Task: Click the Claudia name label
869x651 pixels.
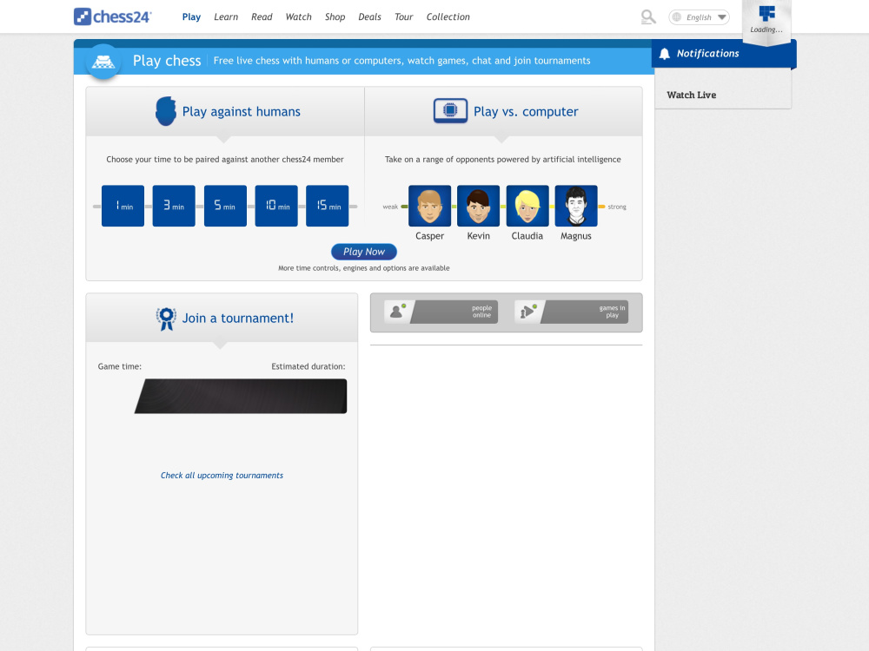Action: point(527,236)
